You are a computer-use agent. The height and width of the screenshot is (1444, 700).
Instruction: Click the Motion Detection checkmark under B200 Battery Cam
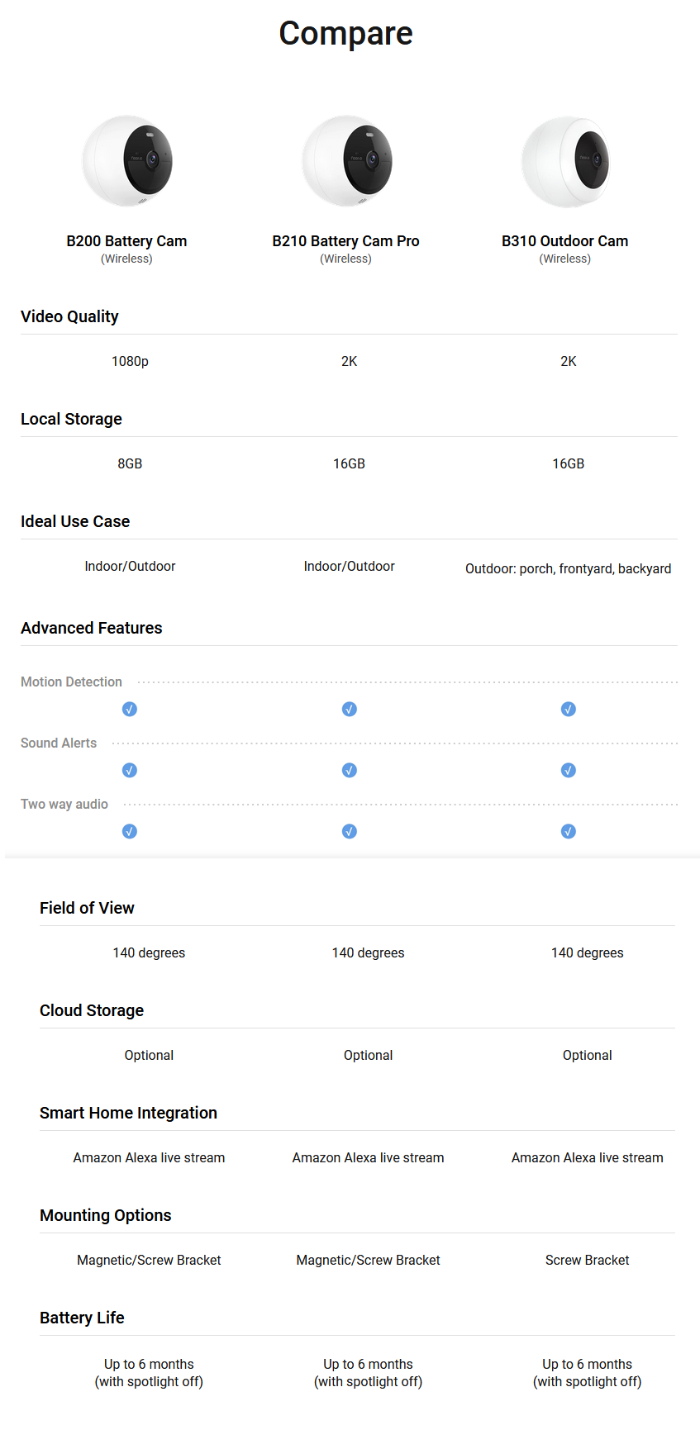click(130, 709)
